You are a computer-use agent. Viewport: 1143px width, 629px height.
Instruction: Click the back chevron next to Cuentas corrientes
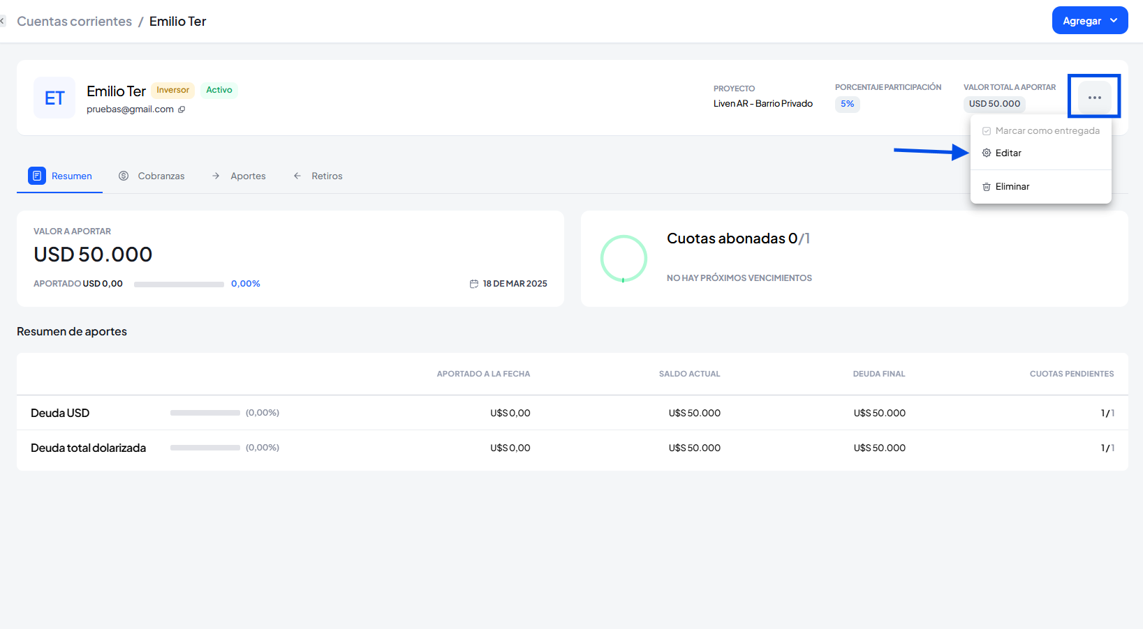coord(2,21)
